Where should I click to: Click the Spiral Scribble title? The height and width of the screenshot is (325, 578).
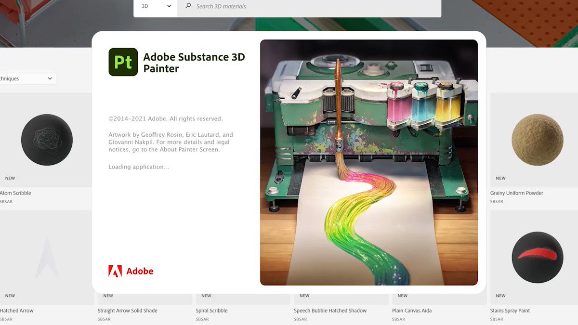tap(211, 311)
